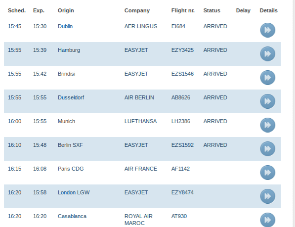The image size is (295, 227).
Task: Show details for London LGW flight EZY8474
Action: 267,196
